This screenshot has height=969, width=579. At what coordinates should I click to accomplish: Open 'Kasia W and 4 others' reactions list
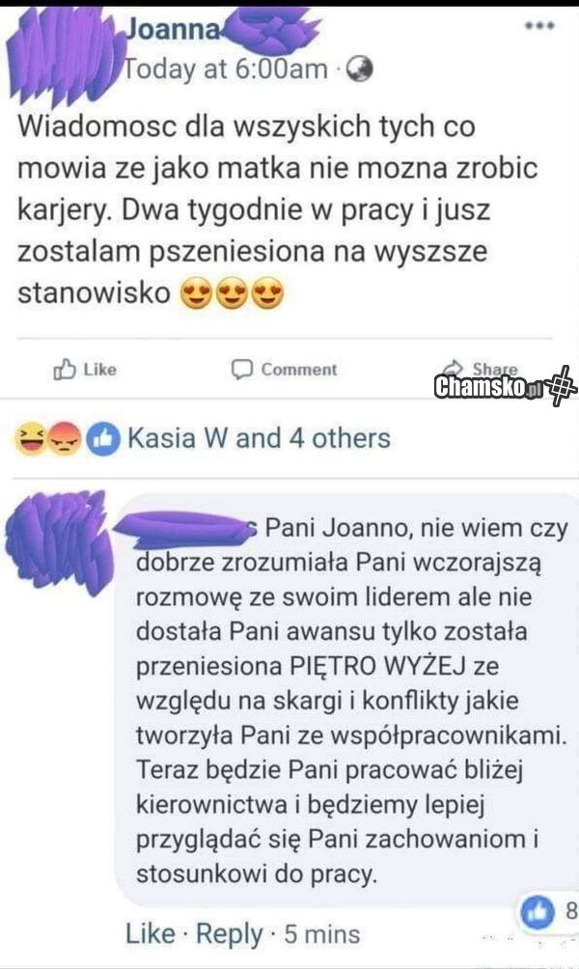pyautogui.click(x=259, y=438)
